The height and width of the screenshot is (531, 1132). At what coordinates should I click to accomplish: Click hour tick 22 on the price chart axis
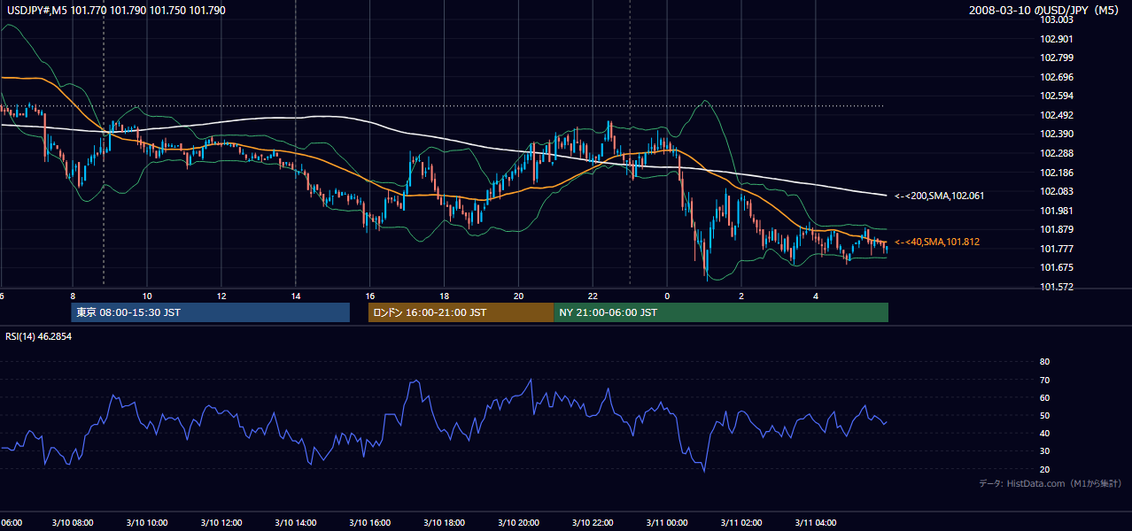593,296
